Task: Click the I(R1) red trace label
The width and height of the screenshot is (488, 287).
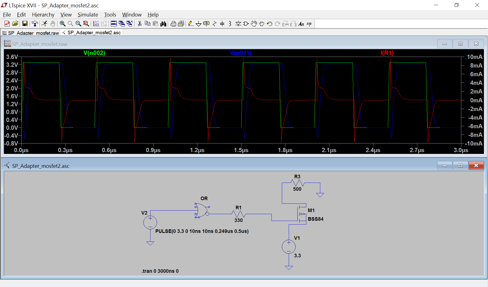Action: point(387,53)
